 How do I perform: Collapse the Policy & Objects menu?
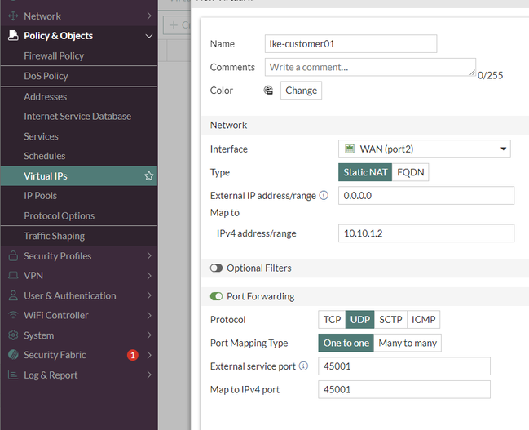(149, 36)
